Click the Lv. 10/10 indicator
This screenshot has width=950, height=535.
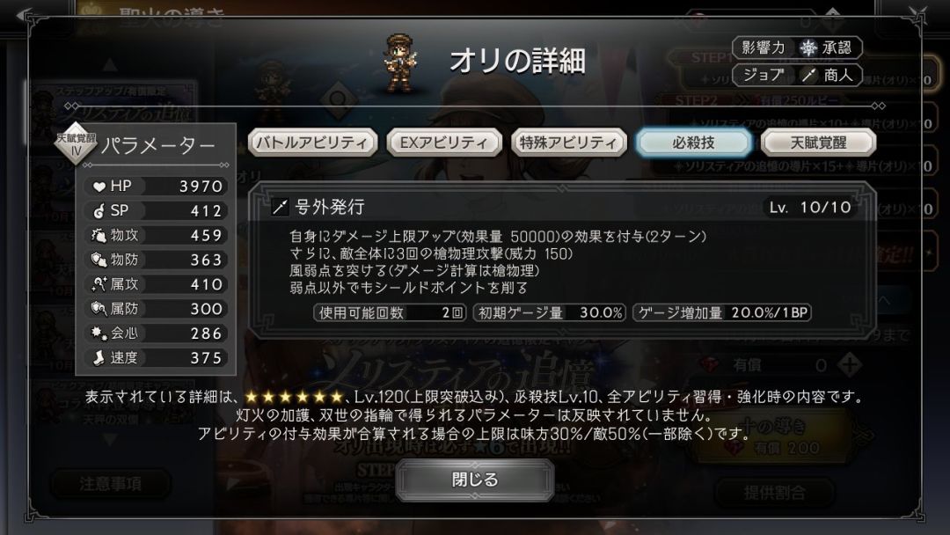pyautogui.click(x=810, y=207)
